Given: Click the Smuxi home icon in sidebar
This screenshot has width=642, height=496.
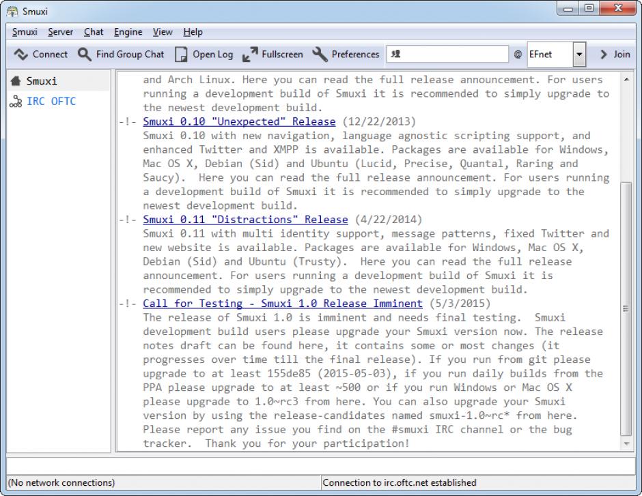Looking at the screenshot, I should click(x=16, y=81).
